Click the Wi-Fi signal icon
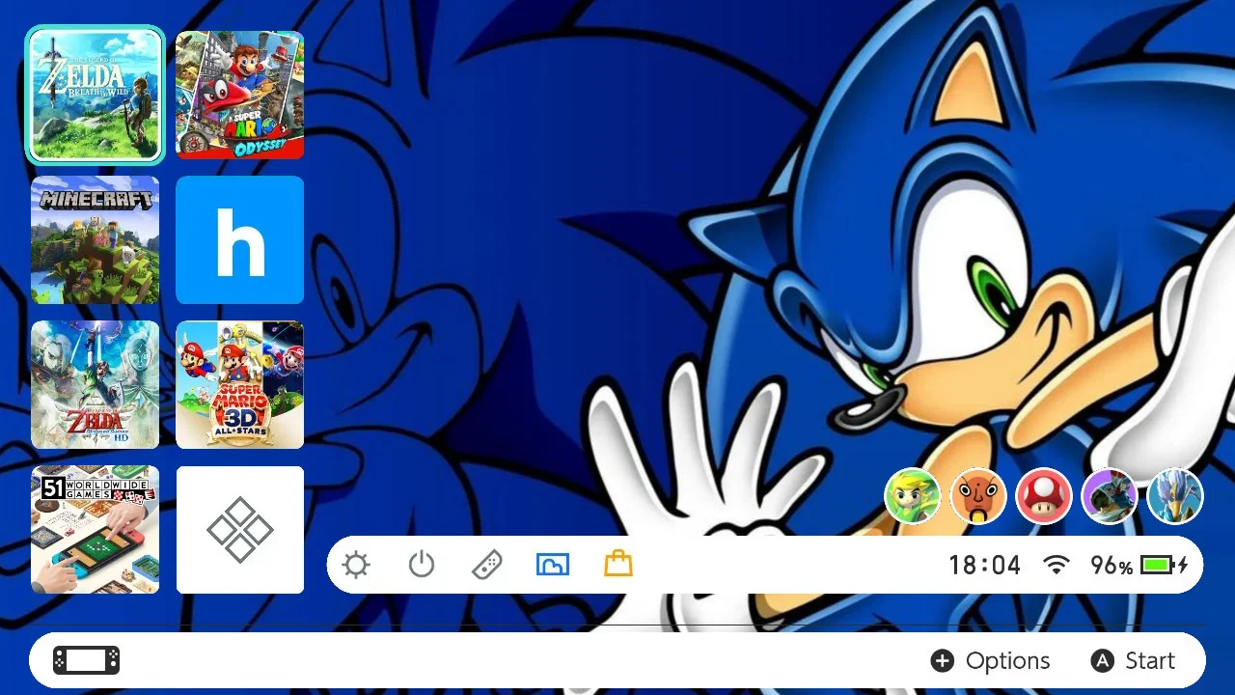This screenshot has width=1235, height=695. [1057, 565]
